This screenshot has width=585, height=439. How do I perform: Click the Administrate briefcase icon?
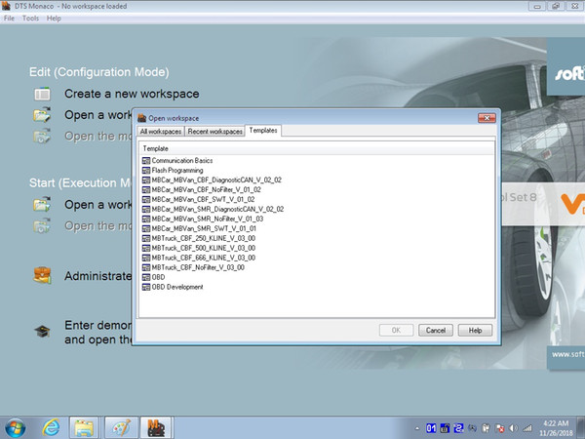click(42, 275)
